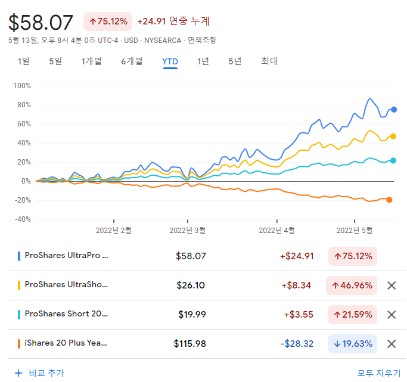Screen dimensions: 407x382
Task: Click the 2022년 3월 axis label
Action: coord(187,231)
